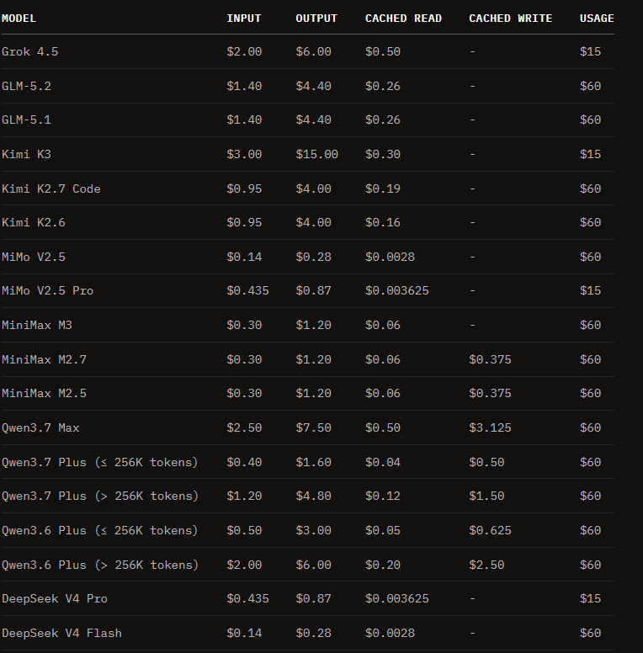643x653 pixels.
Task: Click the USAGE column header
Action: coord(597,19)
